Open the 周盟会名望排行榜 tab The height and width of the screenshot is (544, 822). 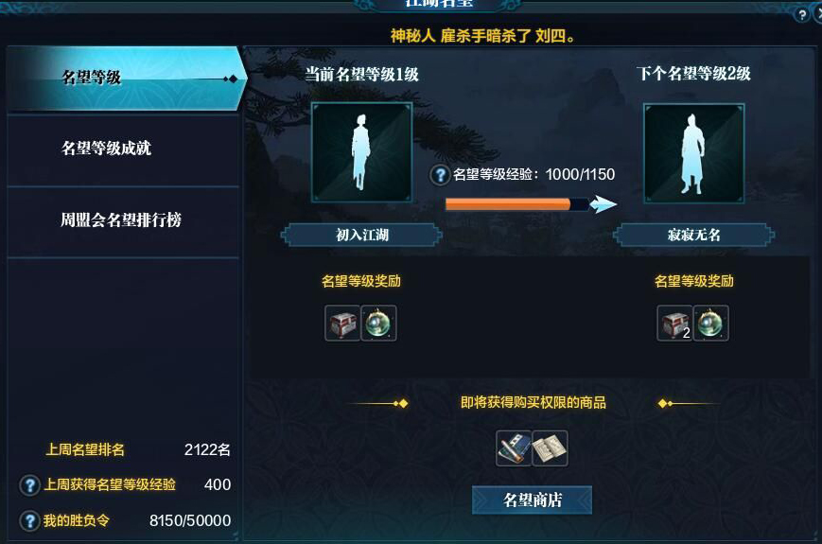pyautogui.click(x=123, y=220)
